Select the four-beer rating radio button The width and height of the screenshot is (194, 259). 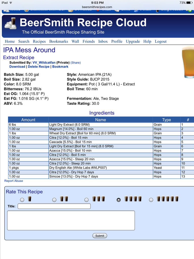click(x=119, y=200)
